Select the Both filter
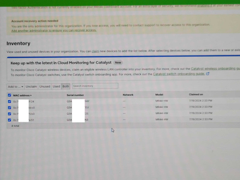 [66, 86]
